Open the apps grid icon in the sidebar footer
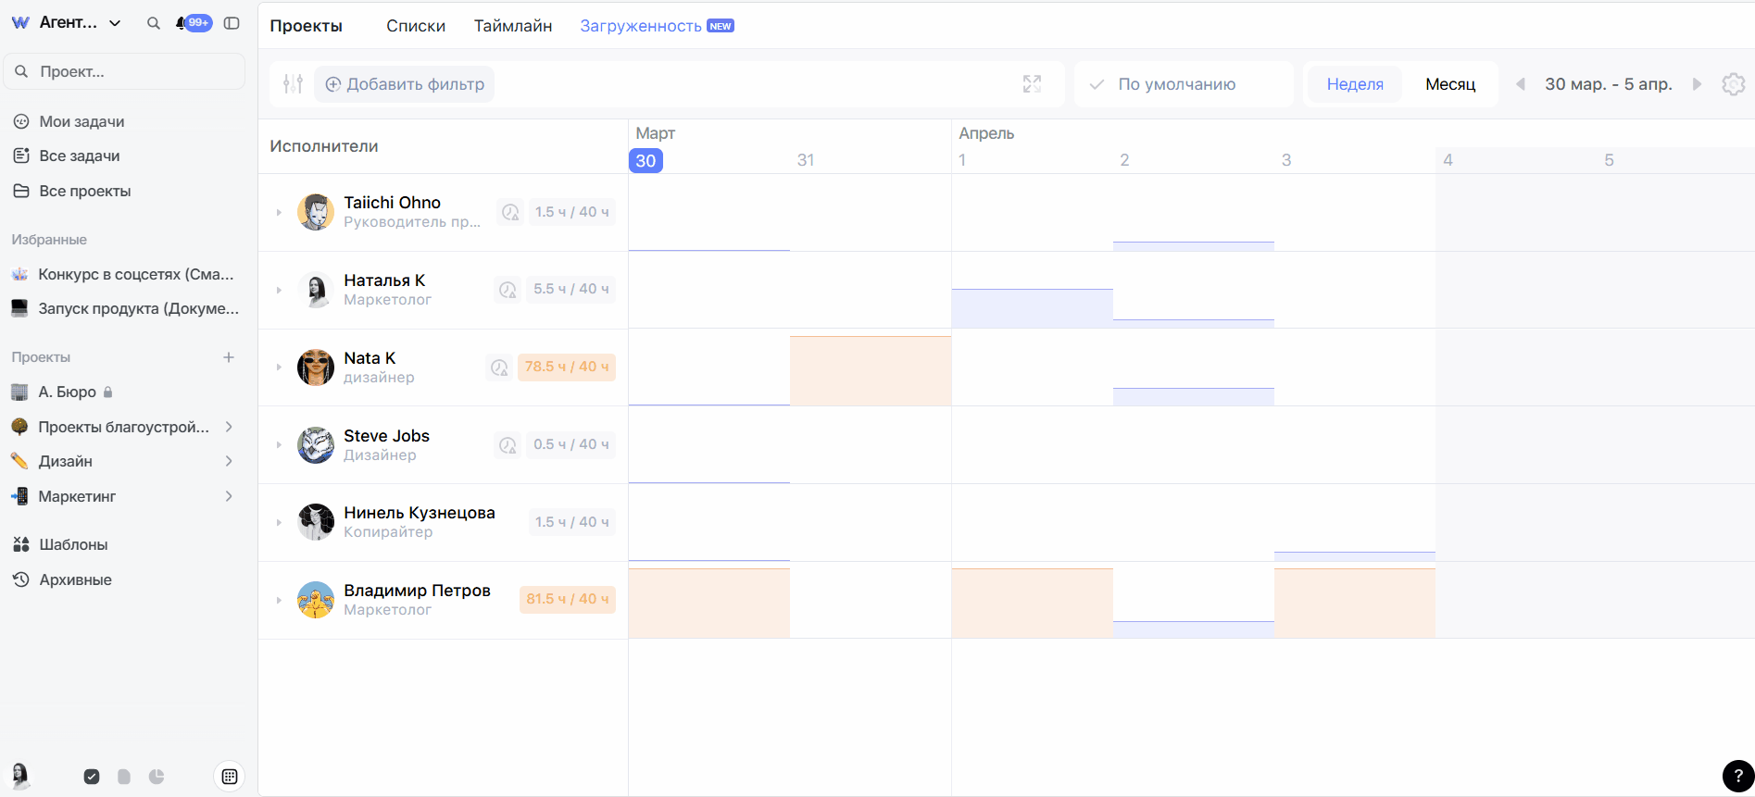 pyautogui.click(x=230, y=777)
